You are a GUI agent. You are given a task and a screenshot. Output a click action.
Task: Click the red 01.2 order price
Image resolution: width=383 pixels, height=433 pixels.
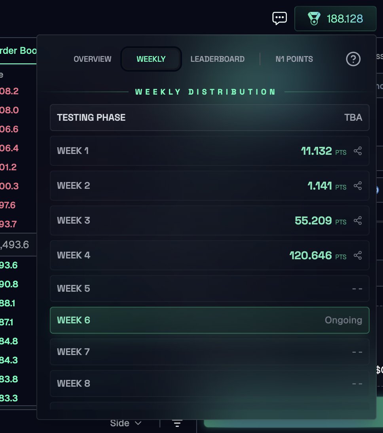point(8,167)
